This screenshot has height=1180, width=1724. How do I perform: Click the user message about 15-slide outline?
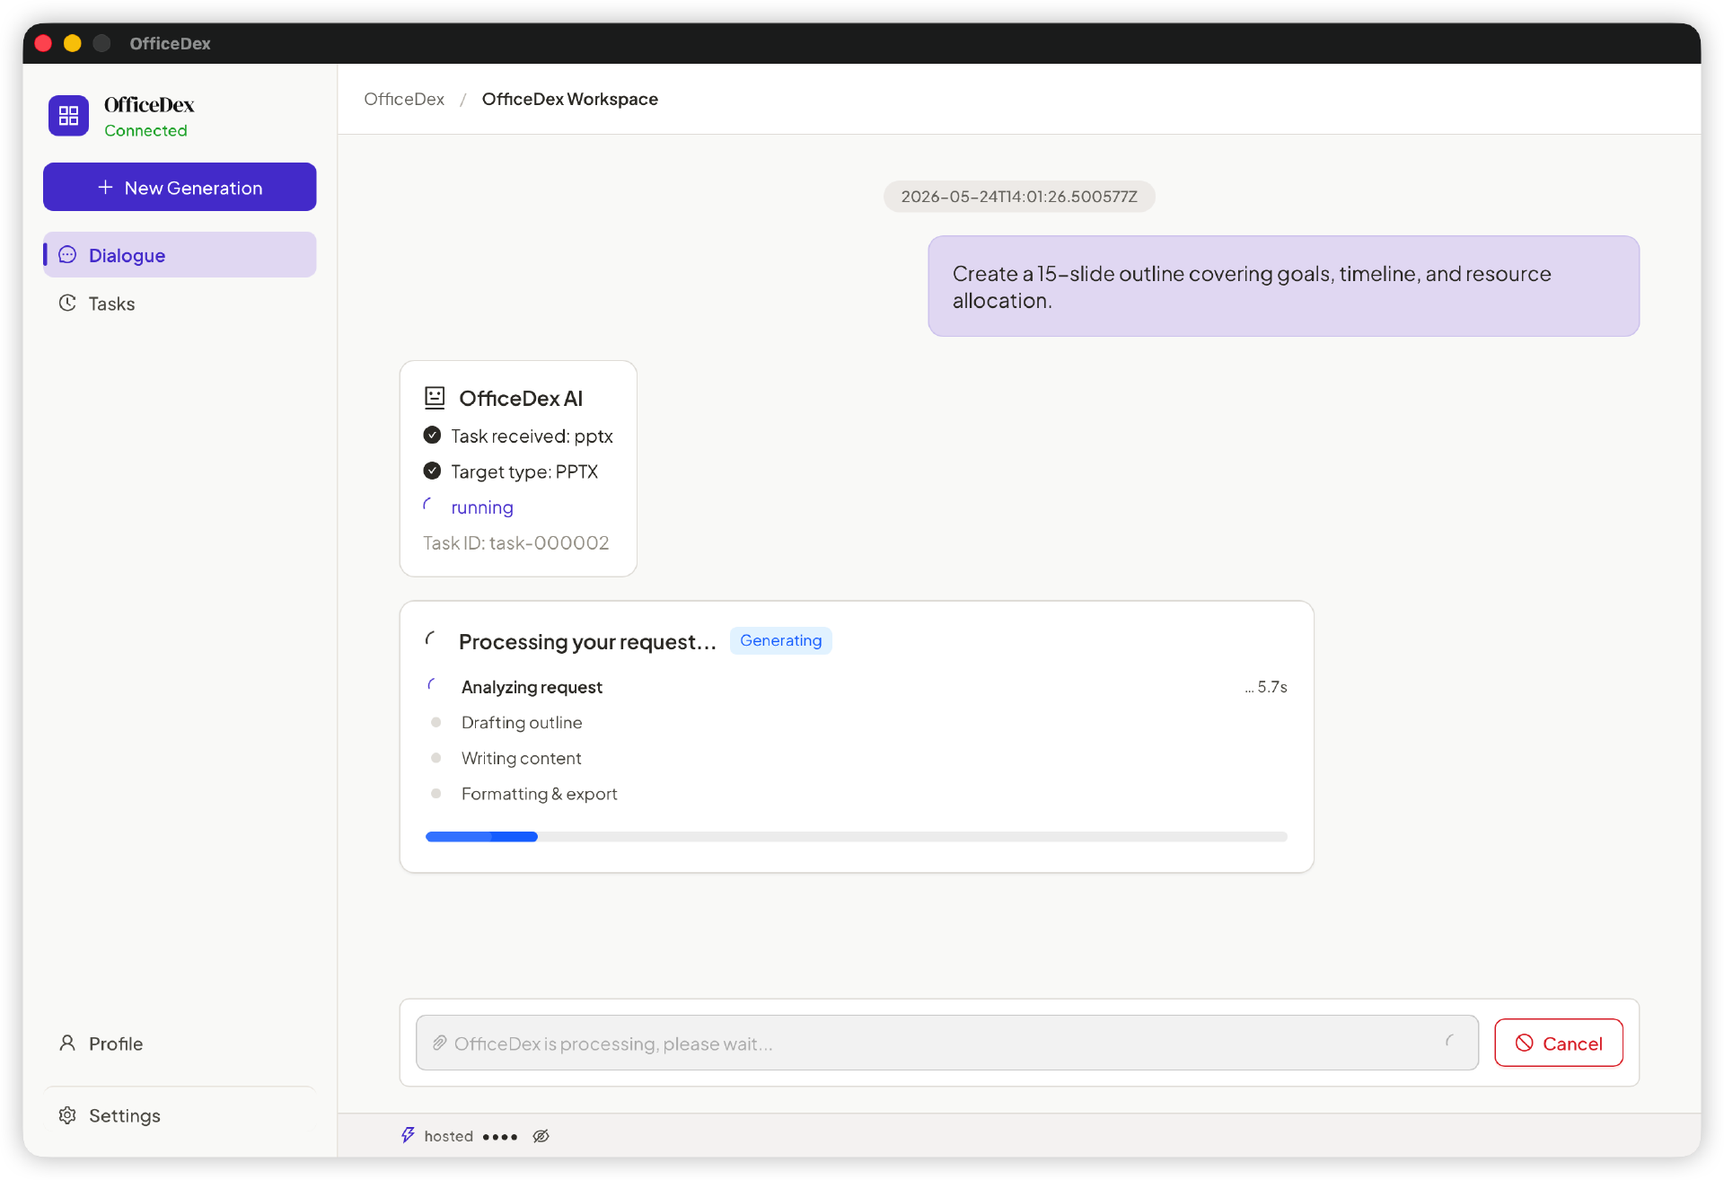[1283, 286]
